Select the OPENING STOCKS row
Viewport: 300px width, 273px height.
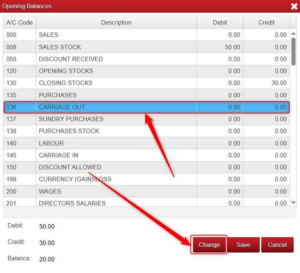point(146,71)
